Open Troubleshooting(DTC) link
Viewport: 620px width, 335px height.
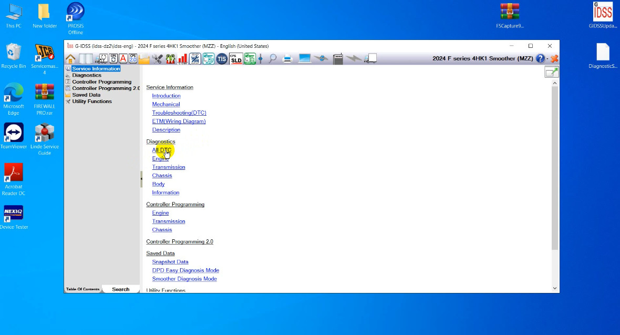[x=179, y=113]
